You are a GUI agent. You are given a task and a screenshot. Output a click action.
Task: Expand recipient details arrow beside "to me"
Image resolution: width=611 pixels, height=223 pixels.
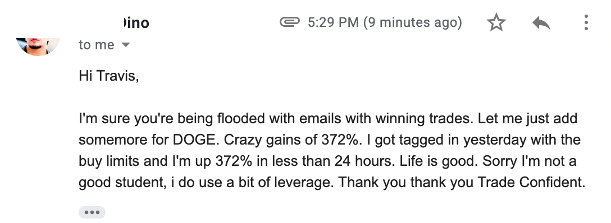point(125,45)
